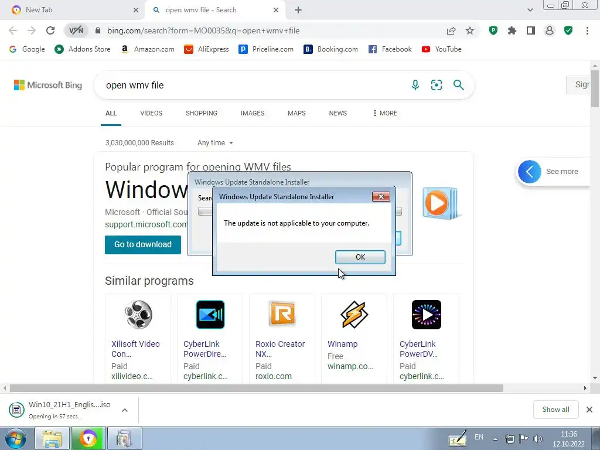Screen dimensions: 600x450
Task: Toggle the browser side panel
Action: pyautogui.click(x=531, y=30)
